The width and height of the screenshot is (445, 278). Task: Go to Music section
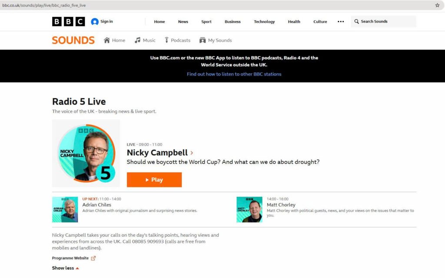point(145,40)
